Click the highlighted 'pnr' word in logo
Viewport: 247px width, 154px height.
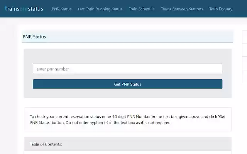tap(24, 9)
